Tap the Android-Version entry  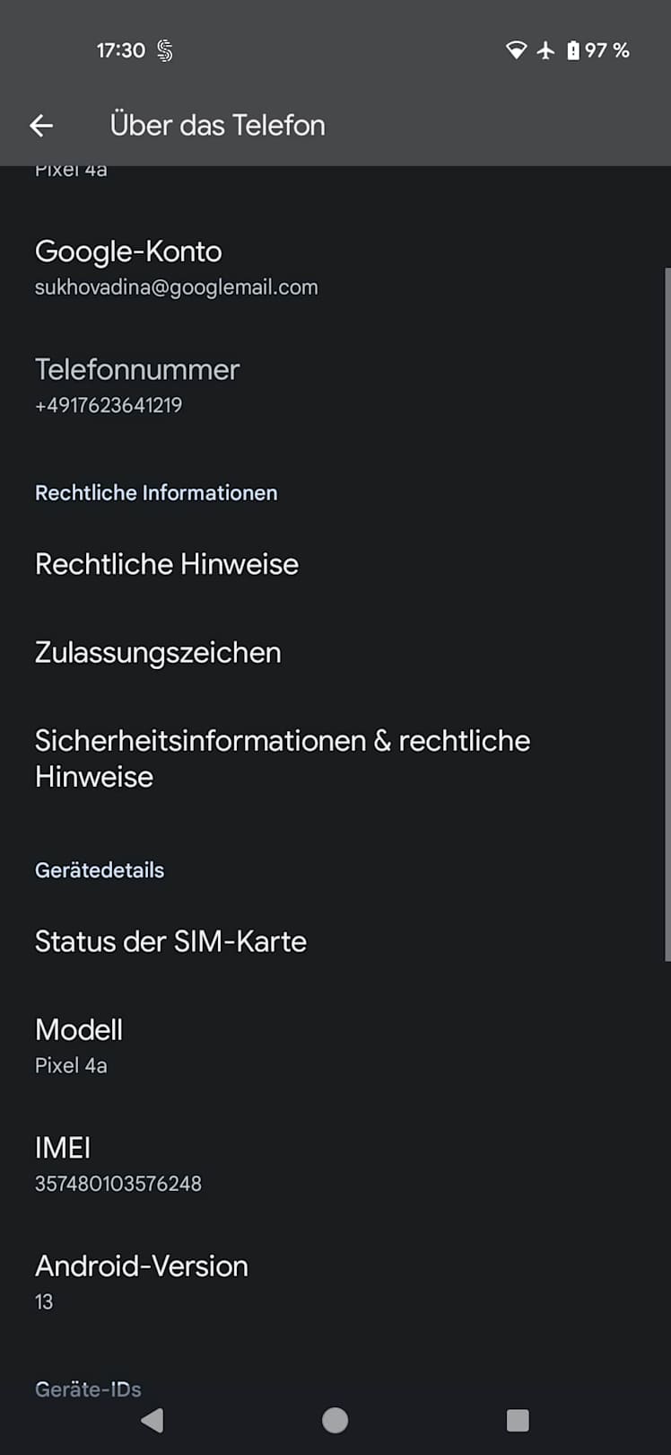coord(141,1282)
